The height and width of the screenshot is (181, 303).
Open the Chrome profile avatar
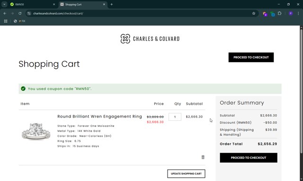pyautogui.click(x=291, y=13)
